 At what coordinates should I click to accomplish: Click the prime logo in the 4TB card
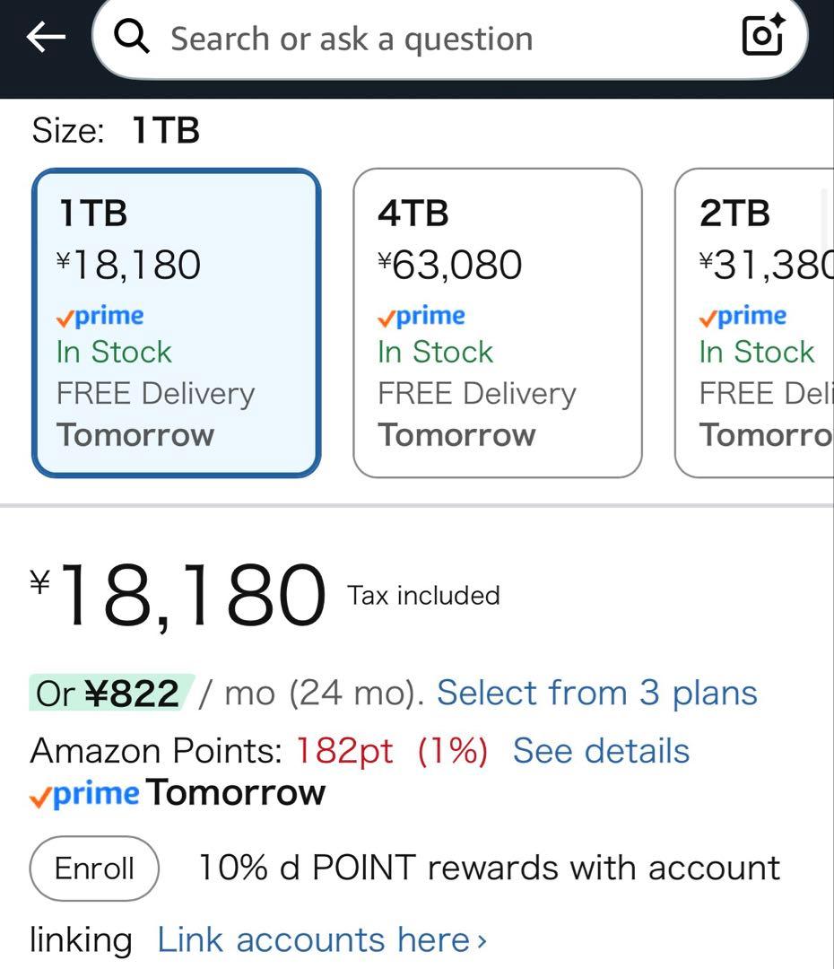421,317
